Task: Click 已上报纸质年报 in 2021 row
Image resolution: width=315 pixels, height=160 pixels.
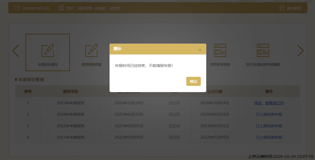Action: coord(269,137)
